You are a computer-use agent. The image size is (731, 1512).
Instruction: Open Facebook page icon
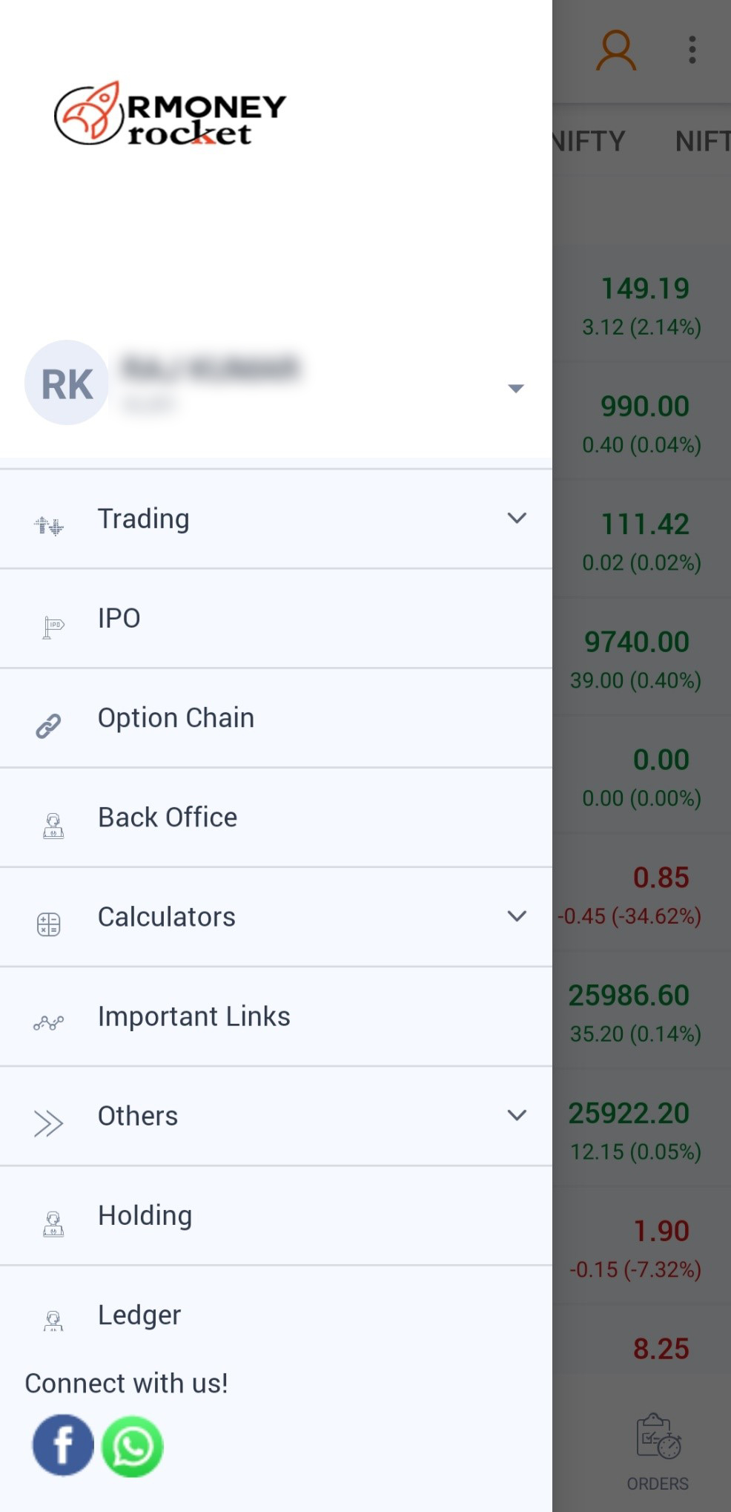(63, 1445)
